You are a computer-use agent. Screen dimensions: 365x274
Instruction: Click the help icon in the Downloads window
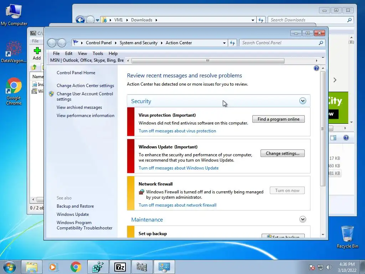(346, 138)
